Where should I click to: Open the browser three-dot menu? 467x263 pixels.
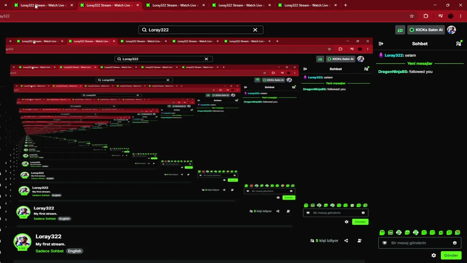(x=461, y=16)
